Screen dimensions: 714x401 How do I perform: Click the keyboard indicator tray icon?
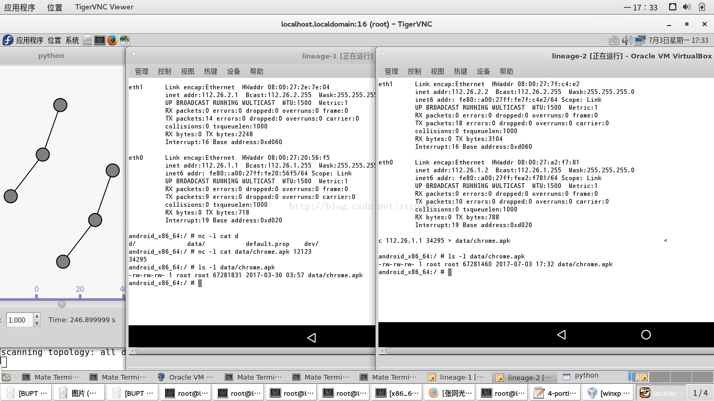(x=614, y=40)
